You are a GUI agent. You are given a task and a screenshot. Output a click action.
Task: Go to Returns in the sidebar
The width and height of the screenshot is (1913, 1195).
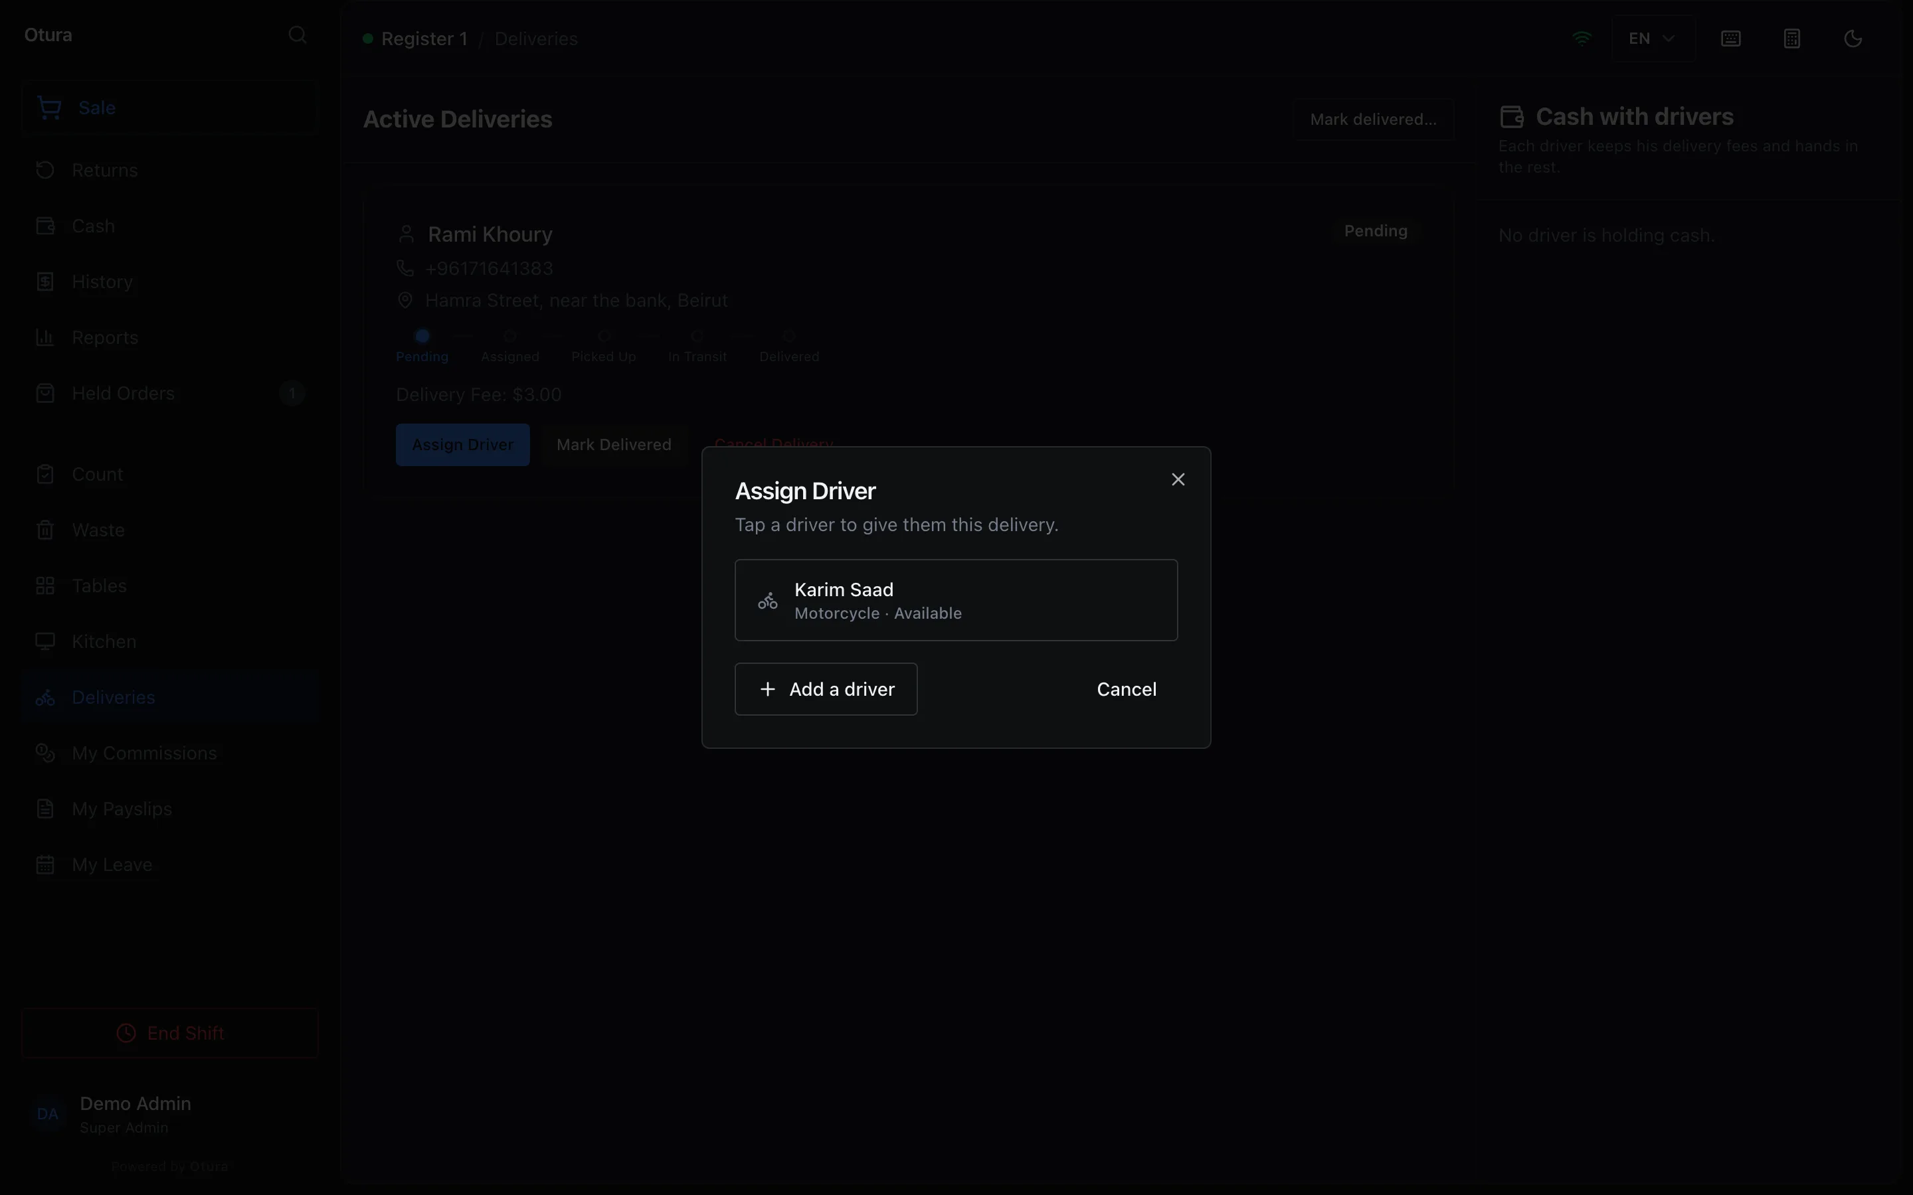tap(170, 170)
